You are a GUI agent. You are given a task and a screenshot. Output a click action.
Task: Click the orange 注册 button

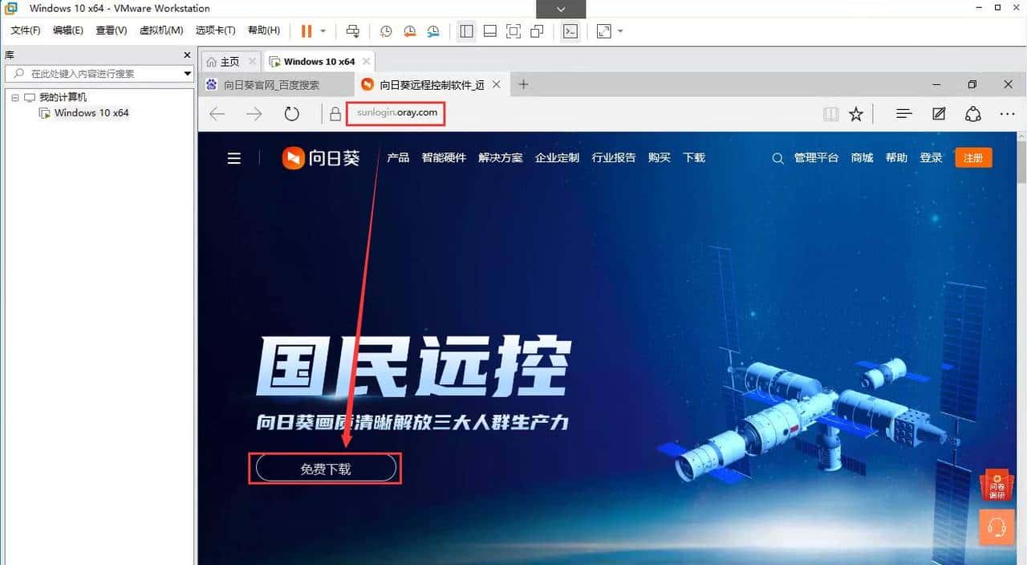pyautogui.click(x=973, y=158)
